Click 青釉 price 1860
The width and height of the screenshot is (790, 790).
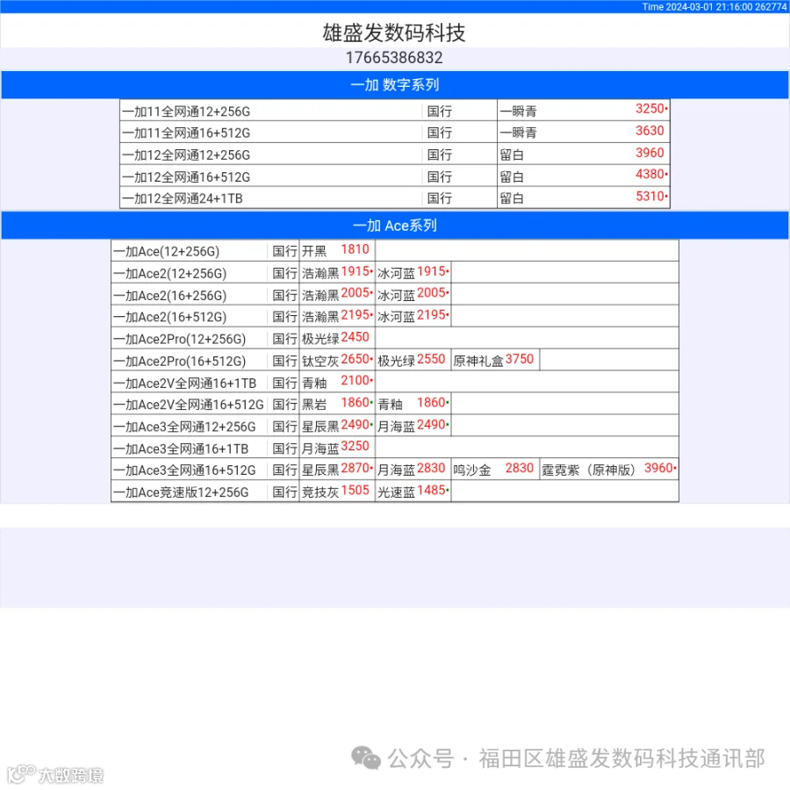[x=431, y=403]
